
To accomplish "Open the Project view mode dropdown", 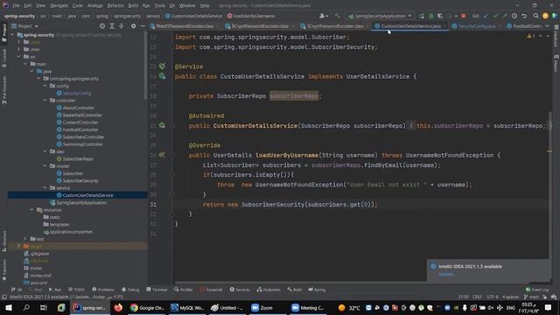I will click(25, 26).
